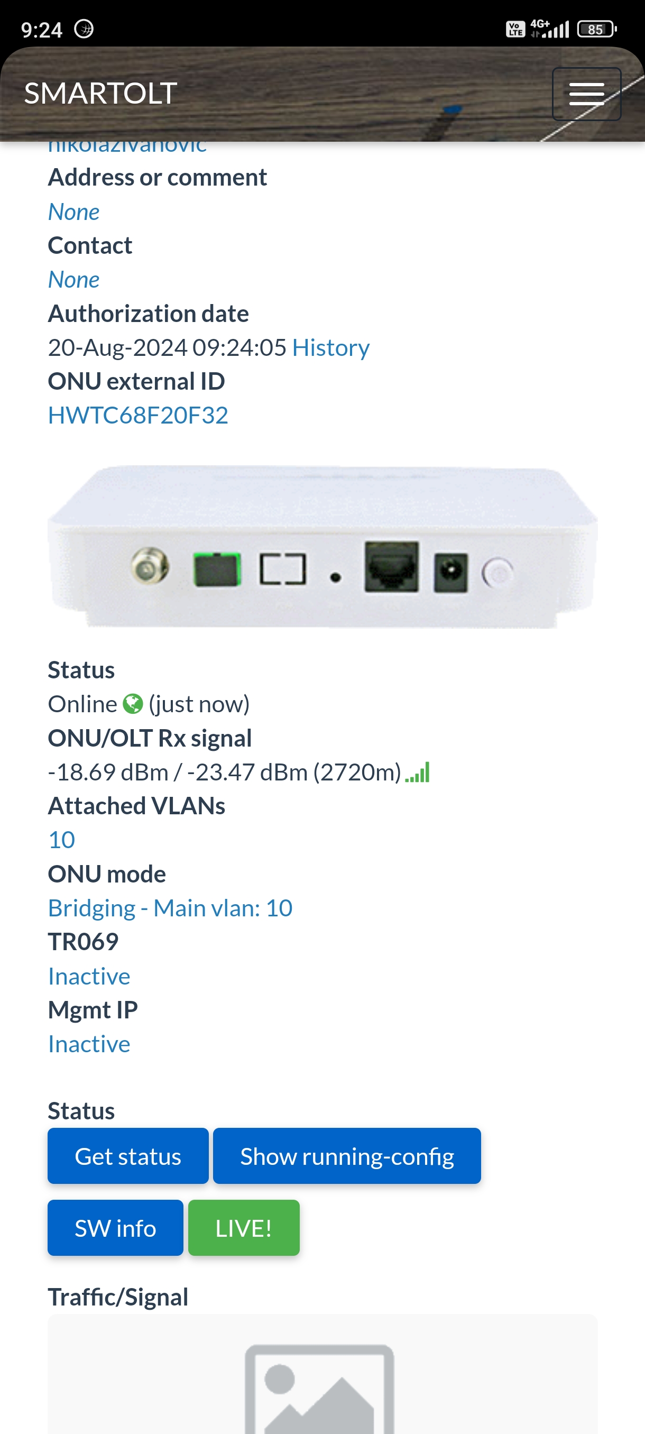Edit ONU external ID HWTC68F20F32
Viewport: 645px width, 1434px height.
pyautogui.click(x=138, y=415)
